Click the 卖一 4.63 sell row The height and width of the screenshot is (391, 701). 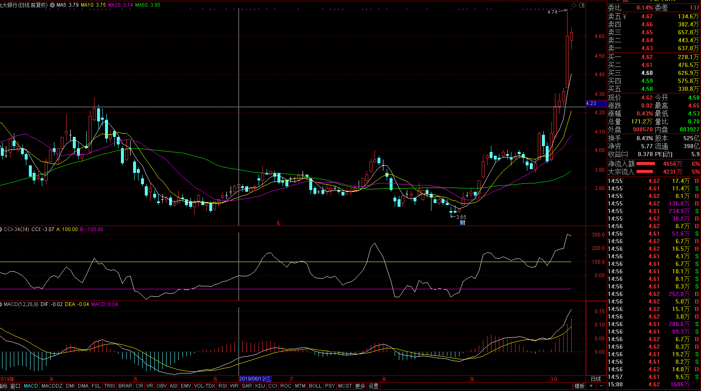[x=654, y=48]
